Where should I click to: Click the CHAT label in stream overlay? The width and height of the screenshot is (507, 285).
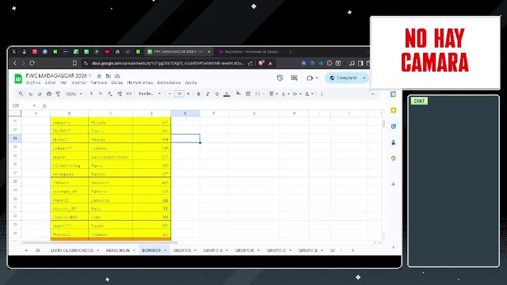pos(419,101)
